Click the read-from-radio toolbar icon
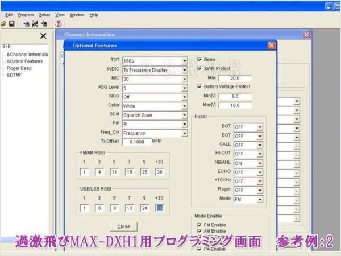This screenshot has height=256, width=341. tap(26, 24)
